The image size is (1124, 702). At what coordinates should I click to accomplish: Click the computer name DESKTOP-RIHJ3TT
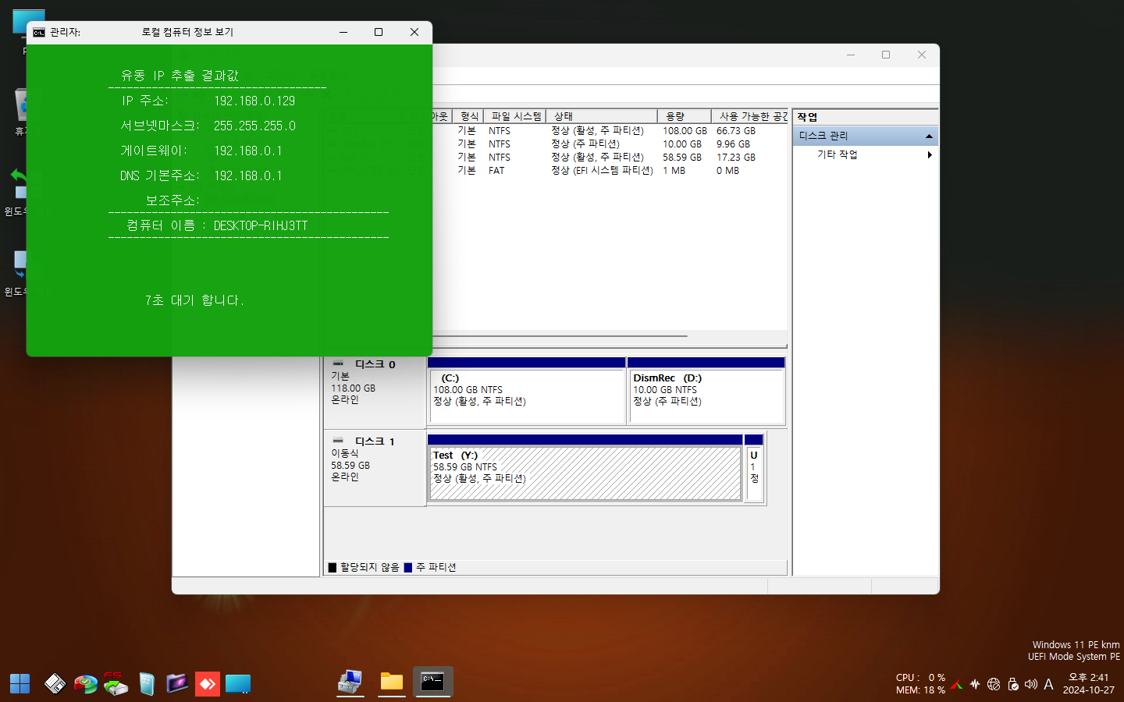pyautogui.click(x=261, y=225)
